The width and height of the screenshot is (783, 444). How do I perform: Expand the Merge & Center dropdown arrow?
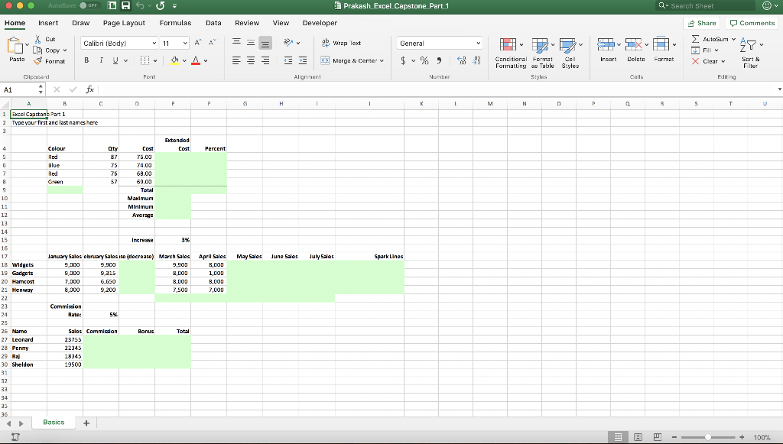click(382, 61)
